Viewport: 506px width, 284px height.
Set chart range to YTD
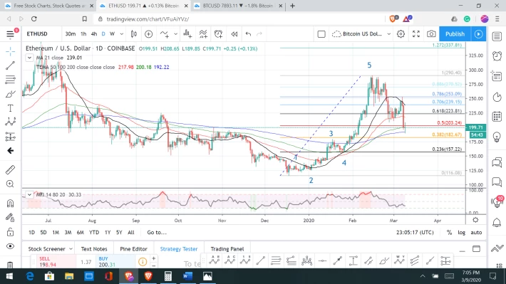tap(94, 233)
